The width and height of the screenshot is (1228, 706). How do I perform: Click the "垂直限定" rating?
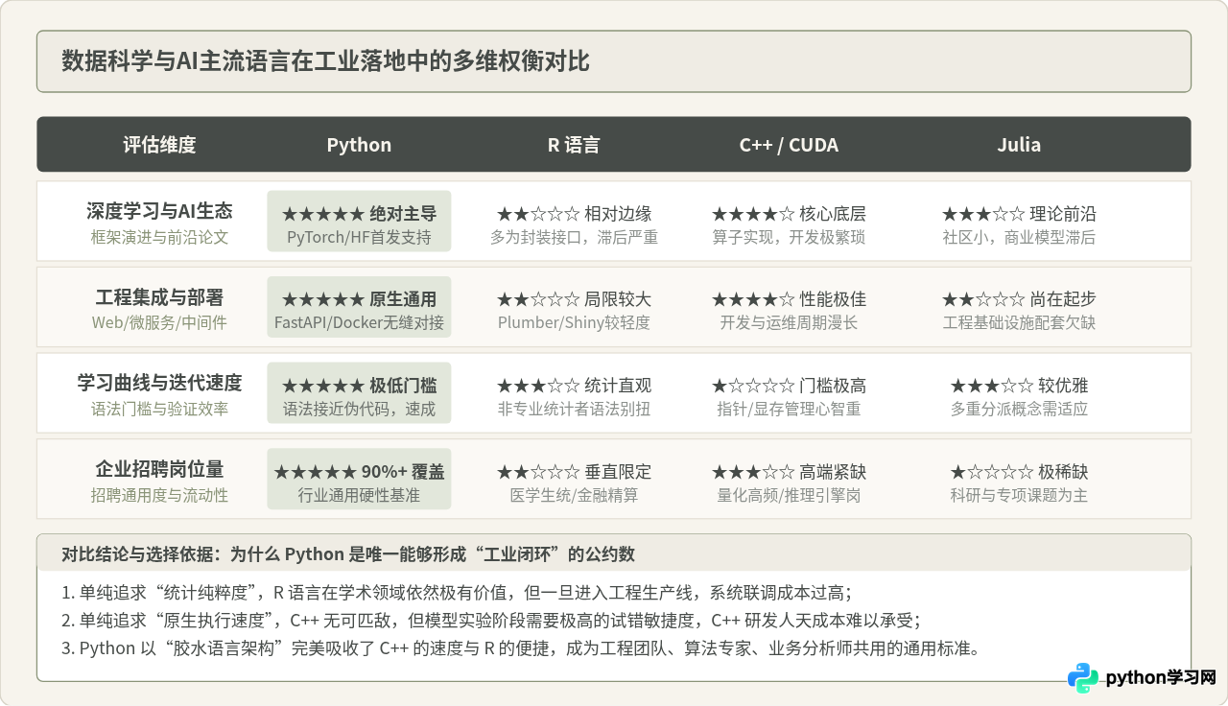(x=574, y=472)
